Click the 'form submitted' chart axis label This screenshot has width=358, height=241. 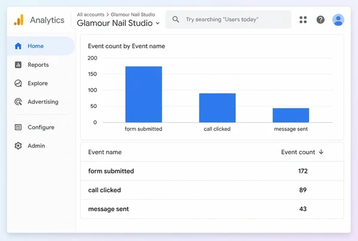tap(143, 129)
